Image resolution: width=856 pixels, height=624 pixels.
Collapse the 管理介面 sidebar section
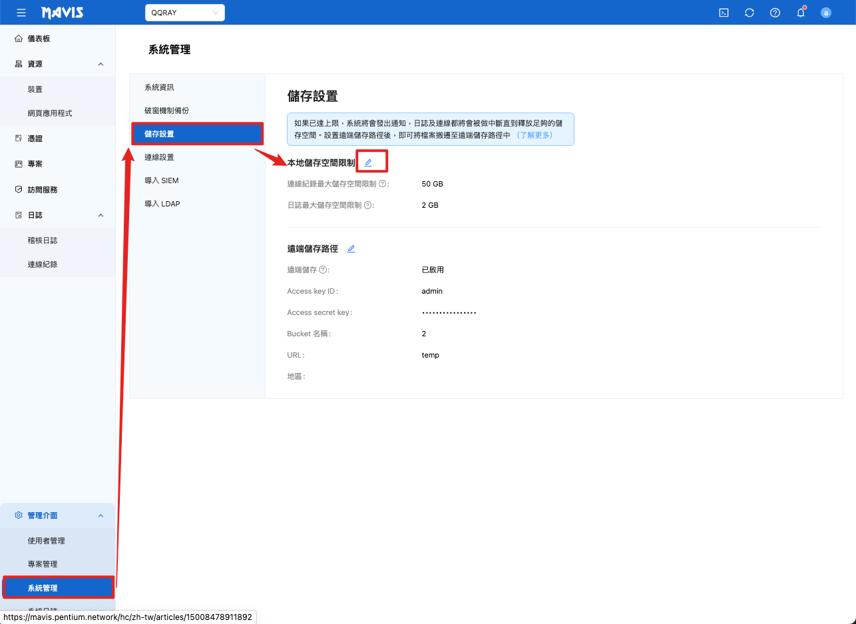click(101, 515)
